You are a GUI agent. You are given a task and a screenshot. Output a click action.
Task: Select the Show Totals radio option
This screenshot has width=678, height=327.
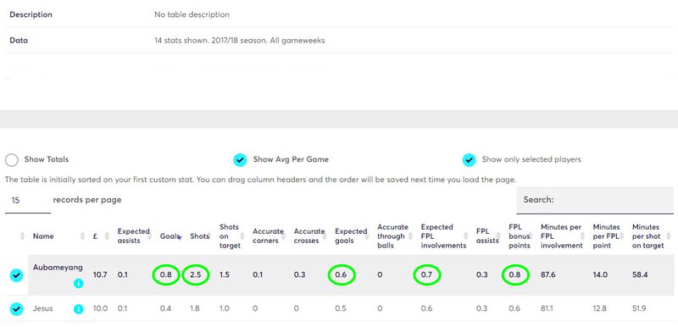[x=12, y=160]
